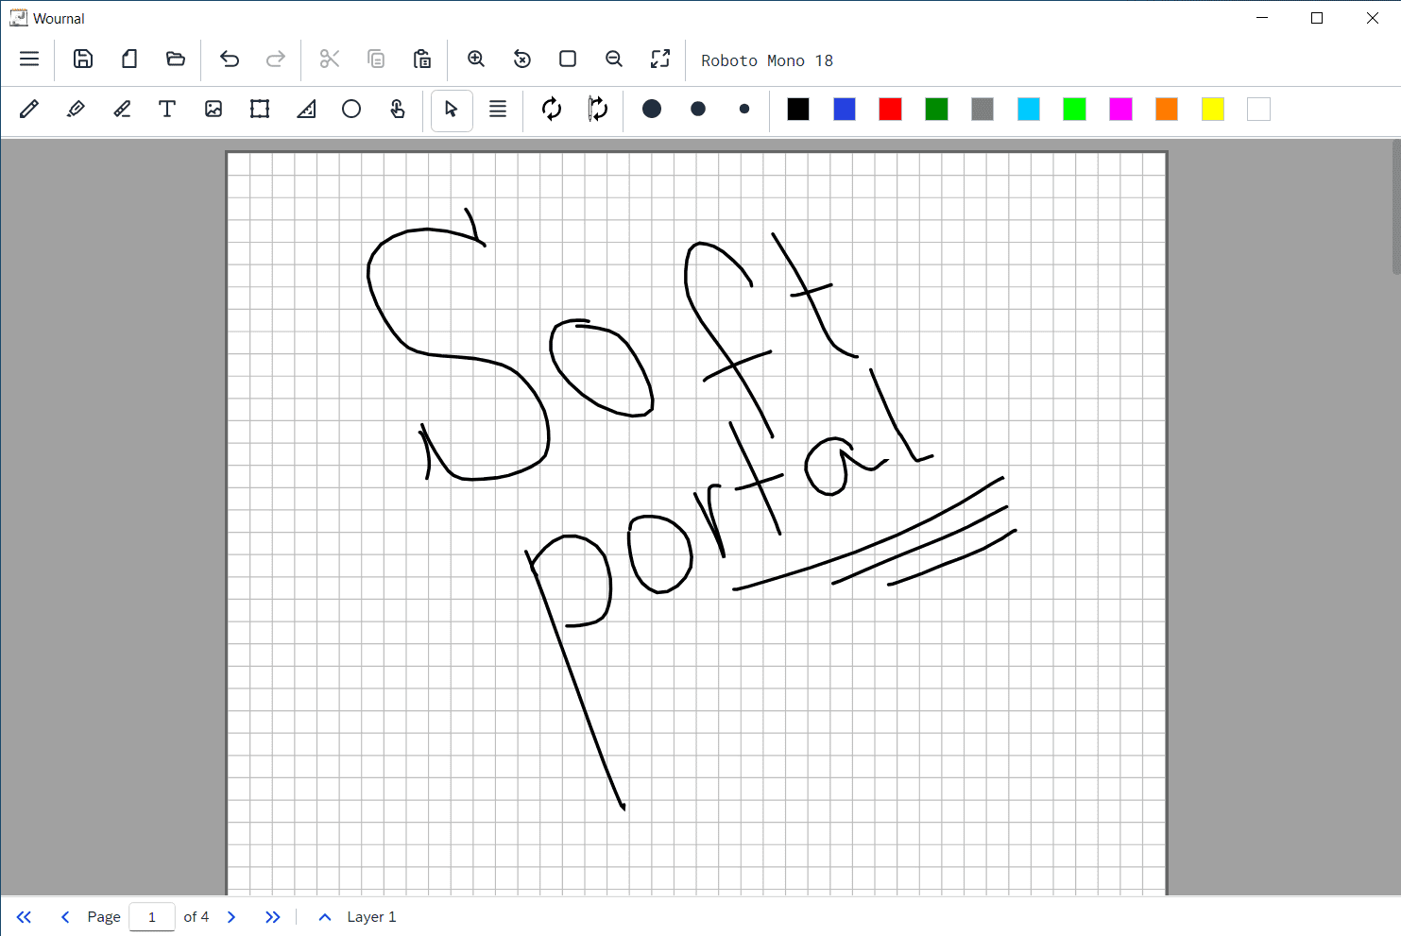Create a new document
Image resolution: width=1401 pixels, height=936 pixels.
(x=129, y=60)
